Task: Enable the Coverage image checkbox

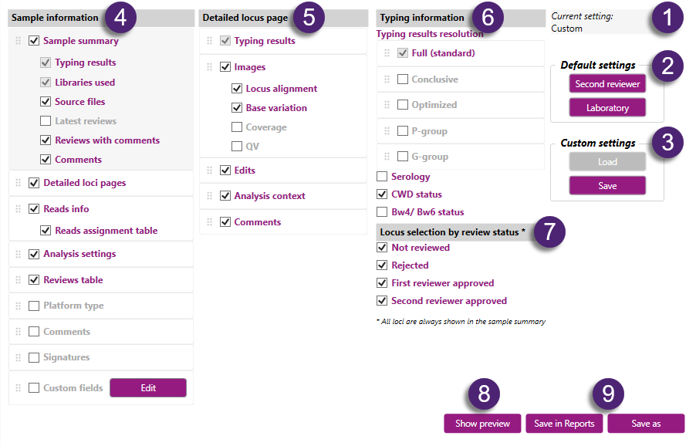Action: (237, 127)
